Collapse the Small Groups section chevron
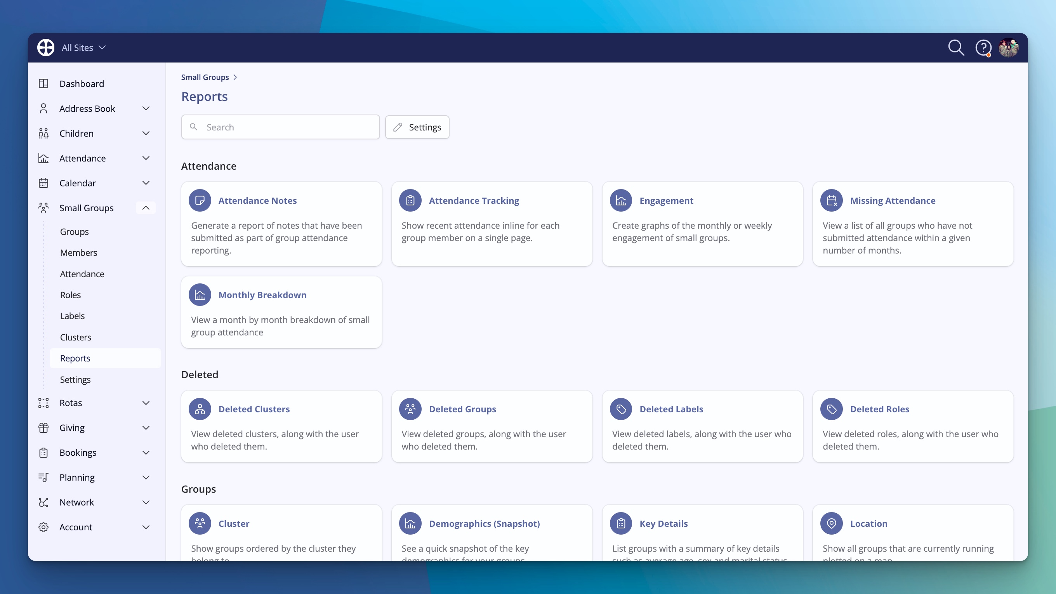The width and height of the screenshot is (1056, 594). [146, 208]
